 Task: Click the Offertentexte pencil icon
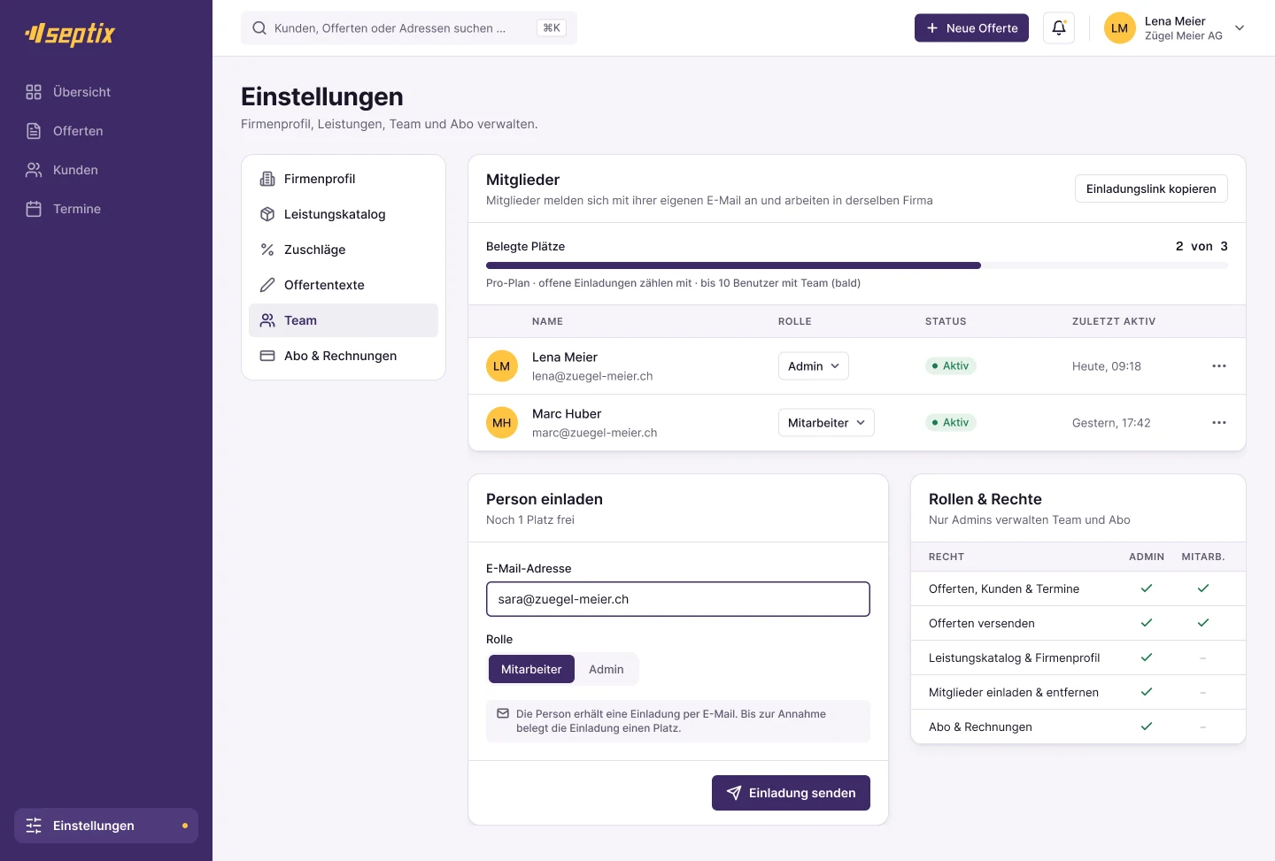click(267, 285)
